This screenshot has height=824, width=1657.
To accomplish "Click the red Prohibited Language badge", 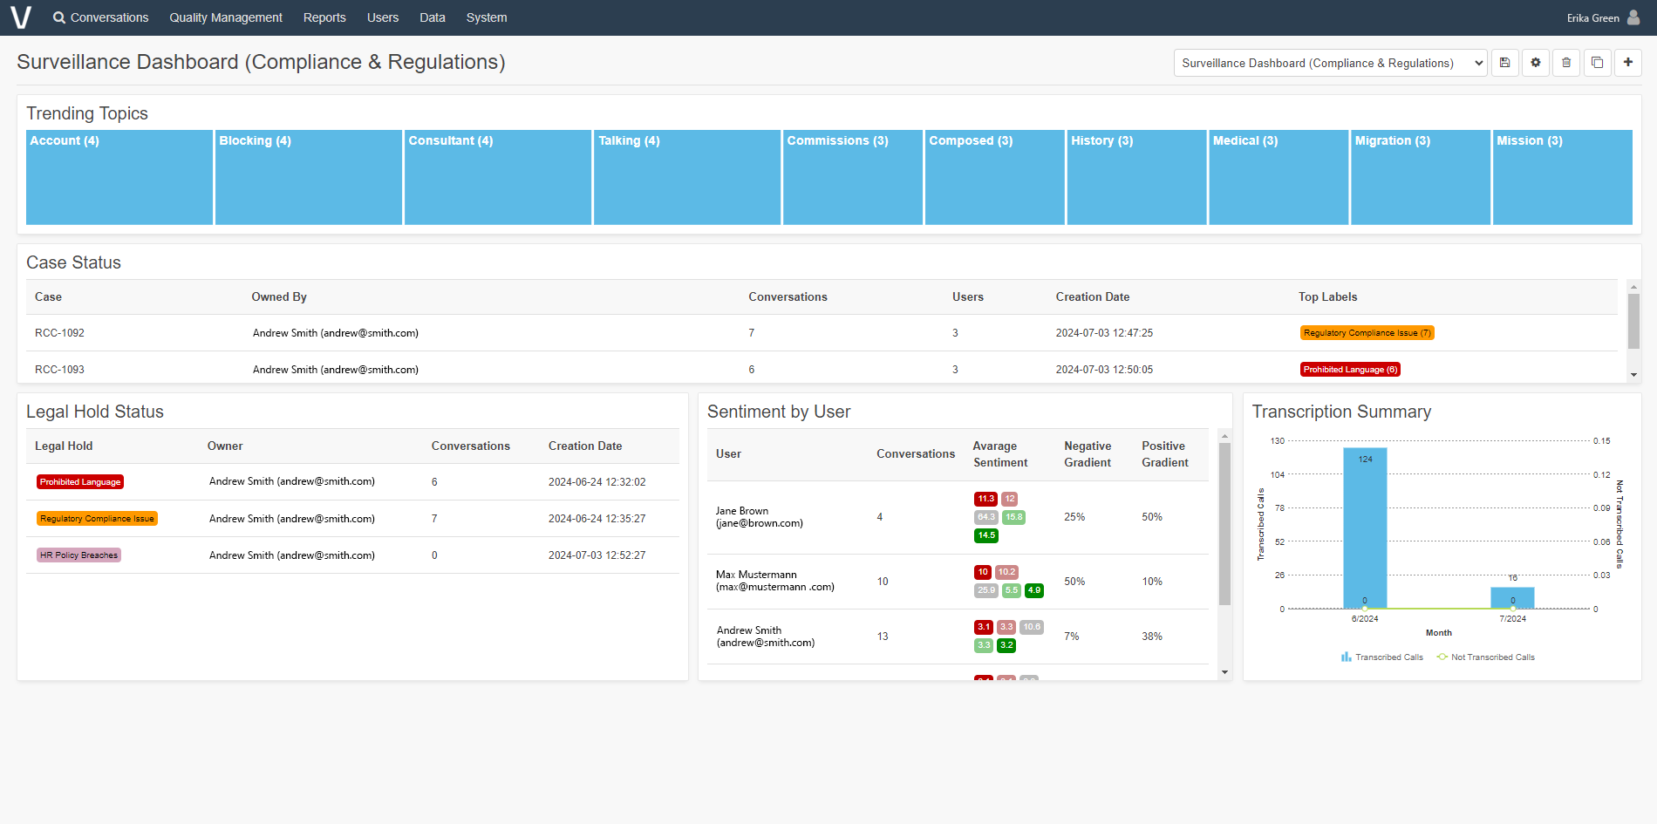I will coord(79,481).
